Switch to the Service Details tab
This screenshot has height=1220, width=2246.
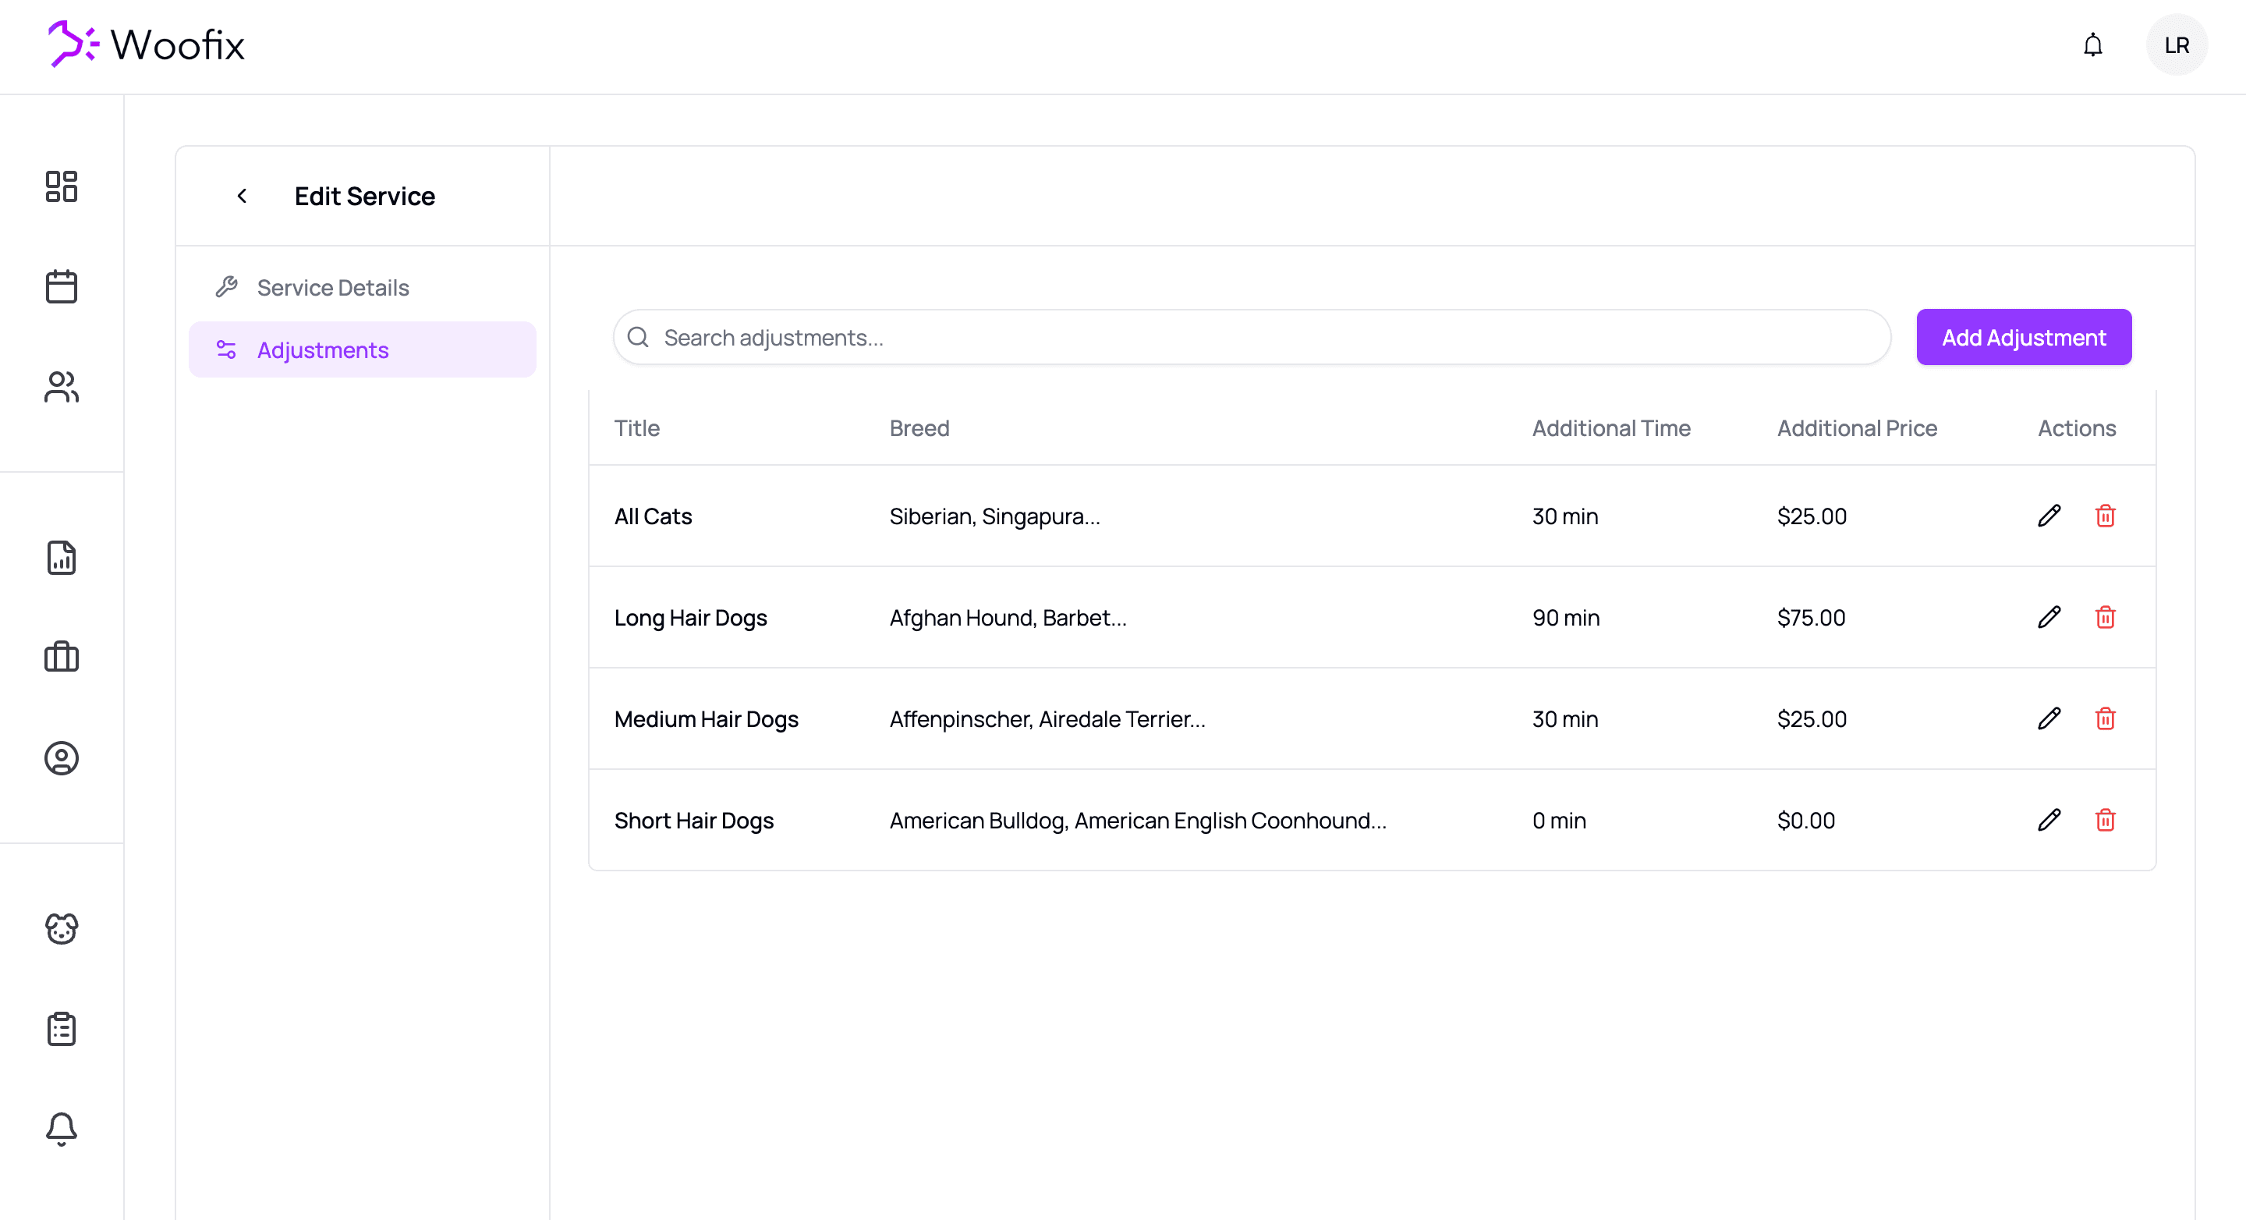point(332,288)
